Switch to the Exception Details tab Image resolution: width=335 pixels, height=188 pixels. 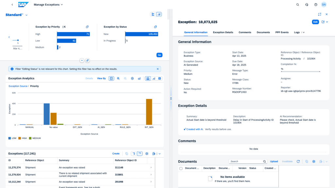coord(223,32)
